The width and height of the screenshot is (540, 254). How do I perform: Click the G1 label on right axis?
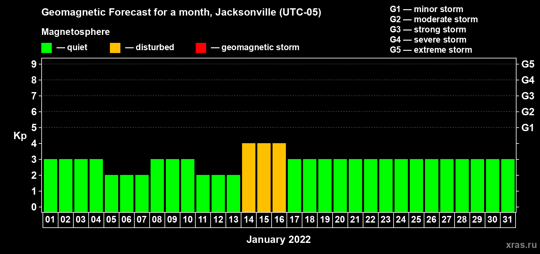pyautogui.click(x=528, y=128)
